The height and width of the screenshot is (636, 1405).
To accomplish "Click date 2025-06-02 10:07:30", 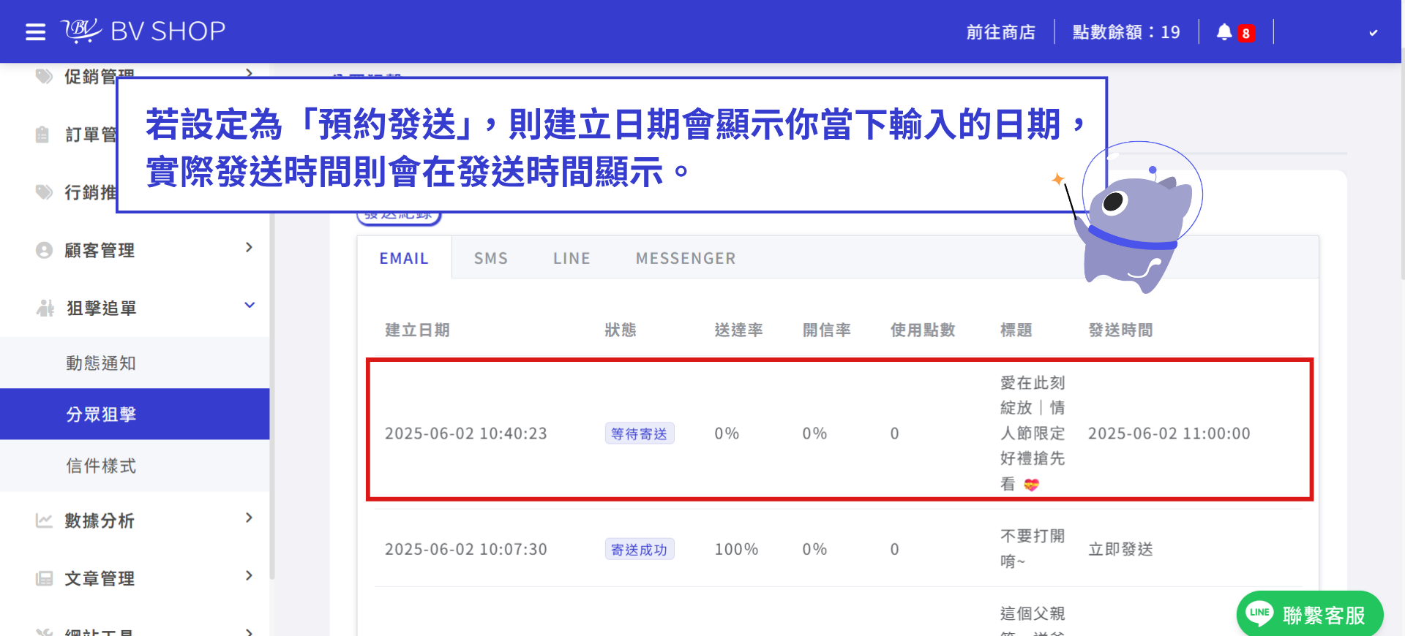I will (466, 549).
